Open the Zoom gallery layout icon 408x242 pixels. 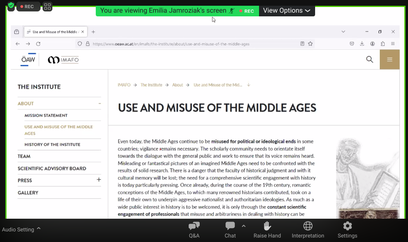[47, 7]
